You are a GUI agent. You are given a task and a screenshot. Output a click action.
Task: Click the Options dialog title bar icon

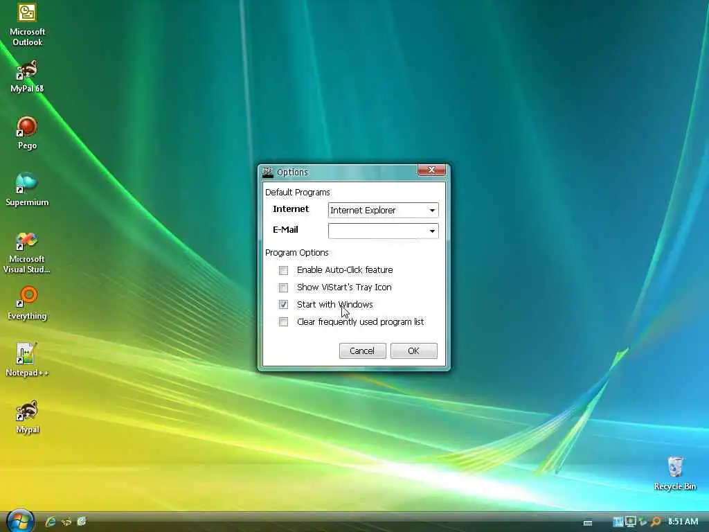[x=268, y=172]
